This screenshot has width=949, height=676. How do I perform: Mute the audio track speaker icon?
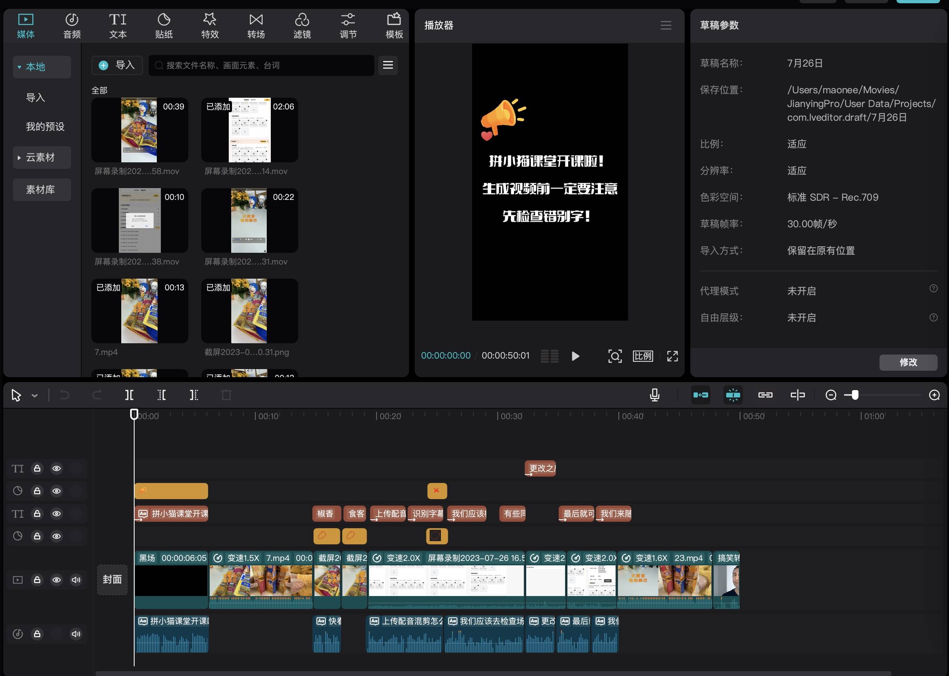coord(76,634)
